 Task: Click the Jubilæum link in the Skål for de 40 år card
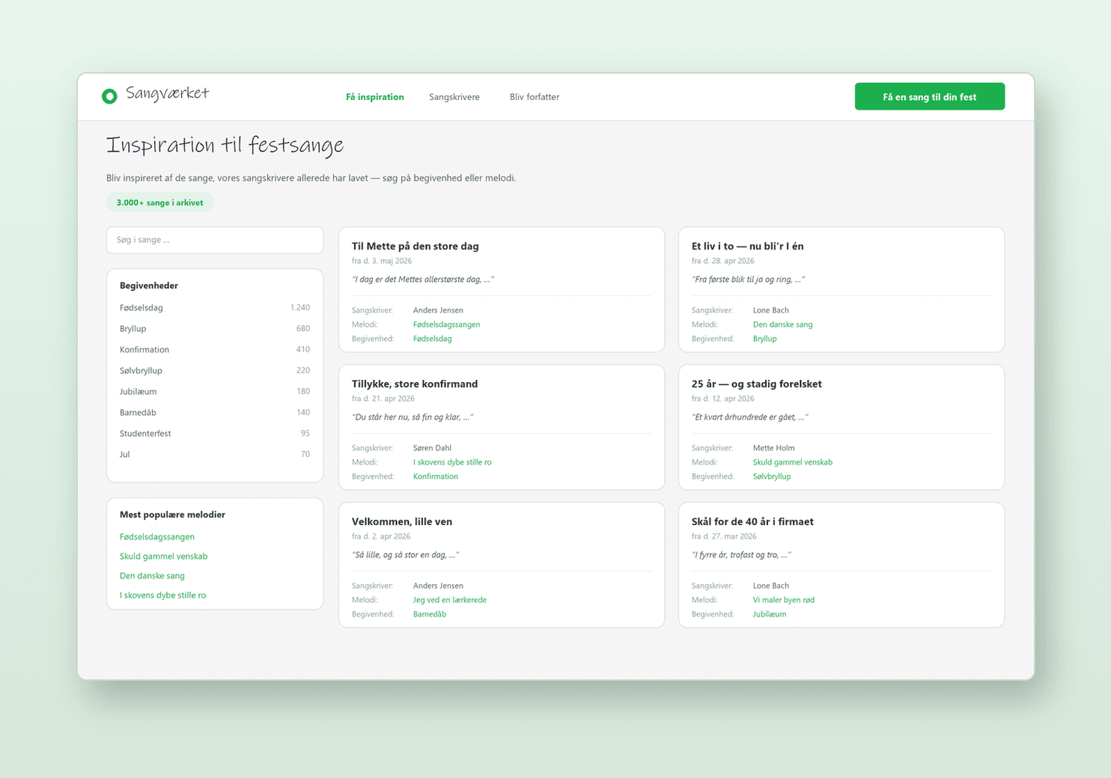click(x=769, y=614)
